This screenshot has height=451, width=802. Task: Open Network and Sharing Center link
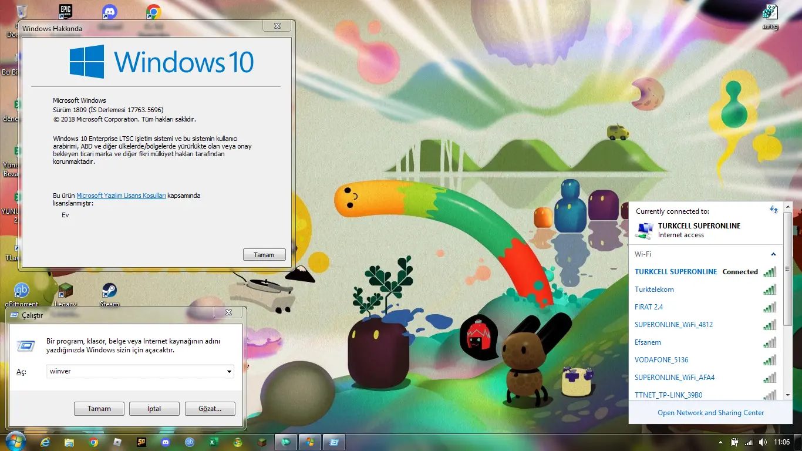(710, 413)
